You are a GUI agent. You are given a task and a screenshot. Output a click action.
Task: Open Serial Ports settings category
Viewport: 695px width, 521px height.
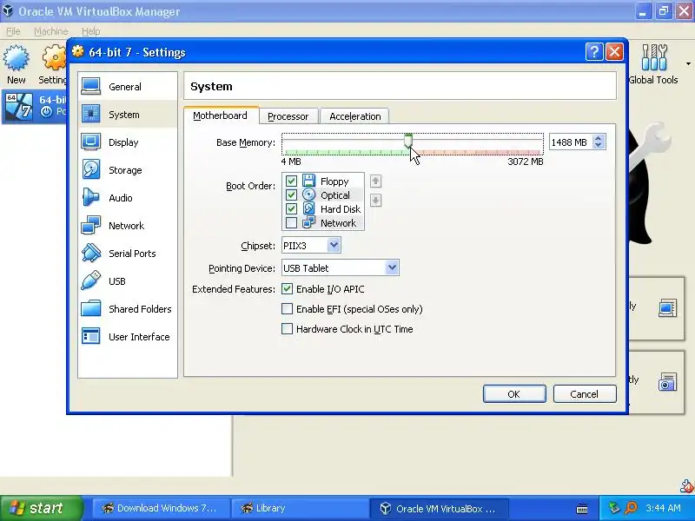pos(128,254)
